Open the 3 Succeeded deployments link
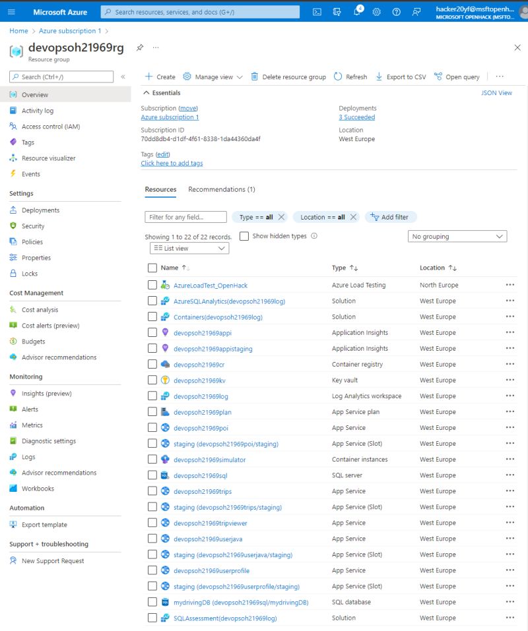This screenshot has width=528, height=631. click(x=357, y=117)
